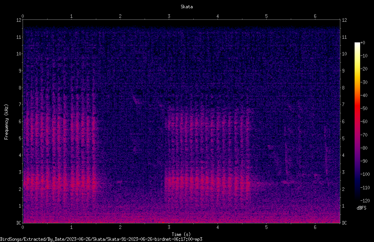The height and width of the screenshot is (242, 374).
Task: Click the 'Time (s)' axis label
Action: tap(181, 234)
